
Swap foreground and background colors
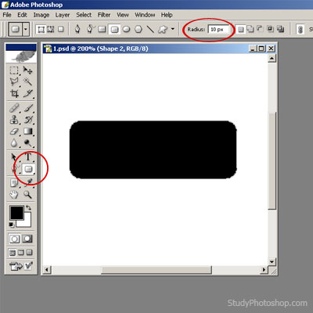[28, 208]
